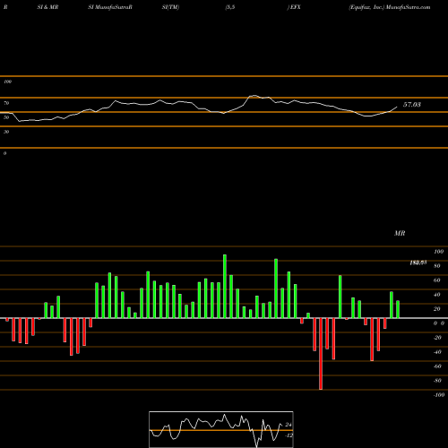Click the SI(TM) header label
Image resolution: width=448 pixels, height=448 pixels.
coord(170,7)
